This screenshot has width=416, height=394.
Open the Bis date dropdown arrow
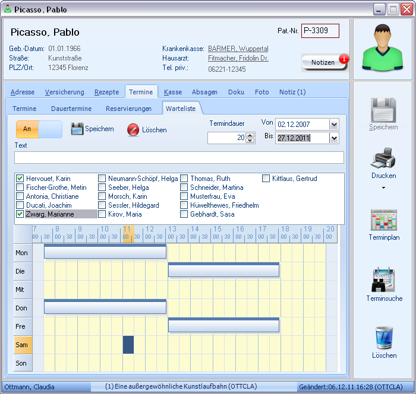[x=334, y=138]
